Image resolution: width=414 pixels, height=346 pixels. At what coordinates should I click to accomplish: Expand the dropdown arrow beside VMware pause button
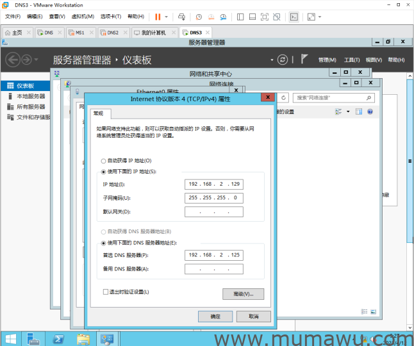(x=167, y=17)
